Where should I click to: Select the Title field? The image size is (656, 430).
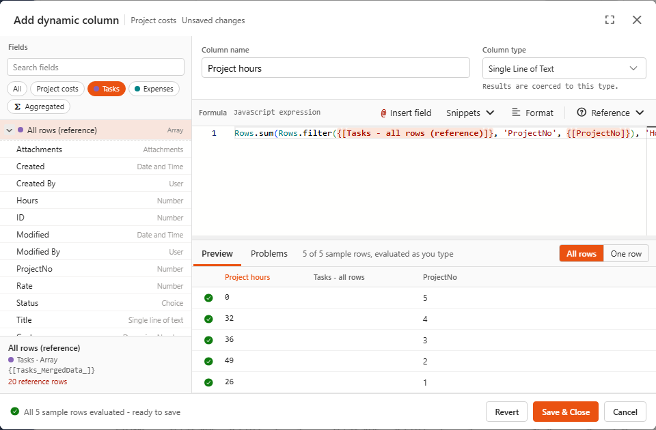[x=96, y=320]
